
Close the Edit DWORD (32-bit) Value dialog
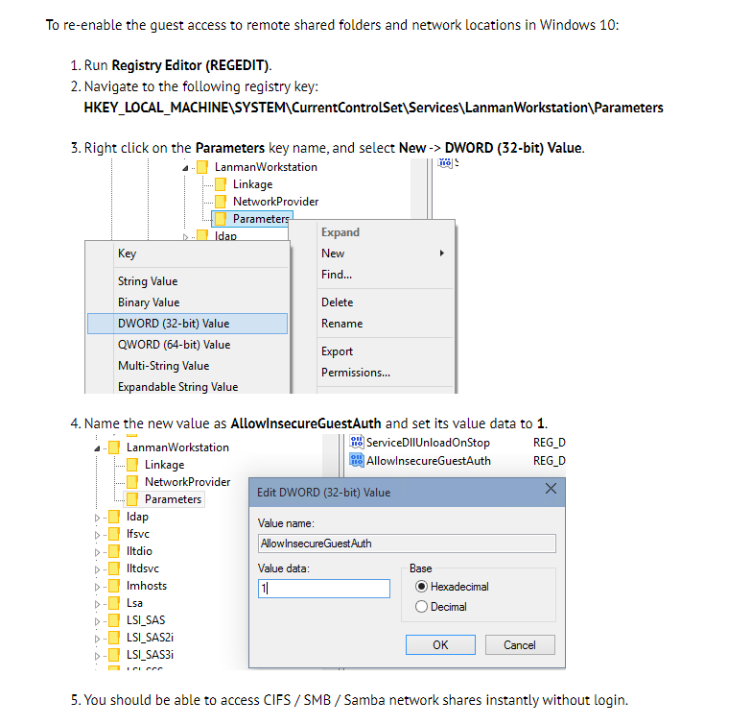tap(551, 489)
